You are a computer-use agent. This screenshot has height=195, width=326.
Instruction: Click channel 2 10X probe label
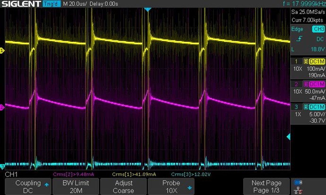point(298,91)
